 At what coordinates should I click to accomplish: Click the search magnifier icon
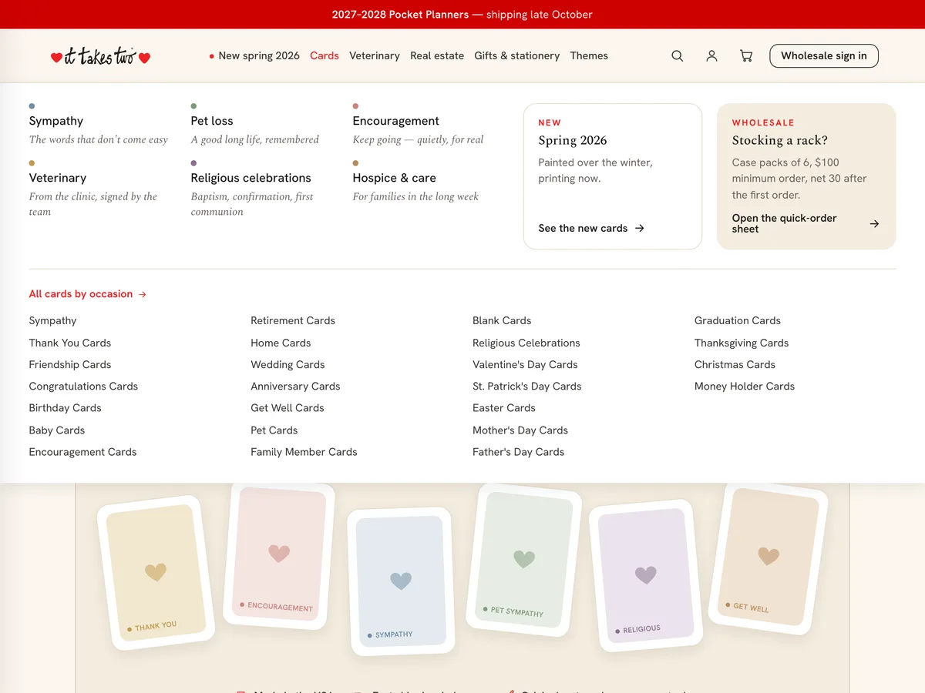coord(677,55)
